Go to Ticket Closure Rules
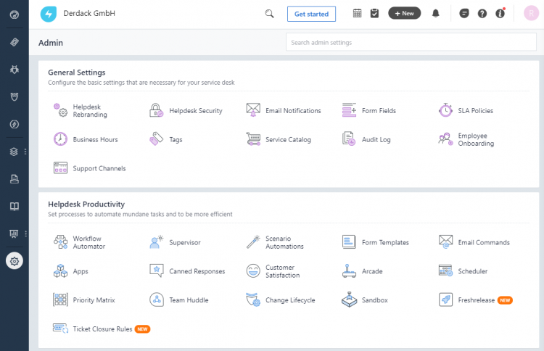Image resolution: width=544 pixels, height=351 pixels. (x=102, y=329)
